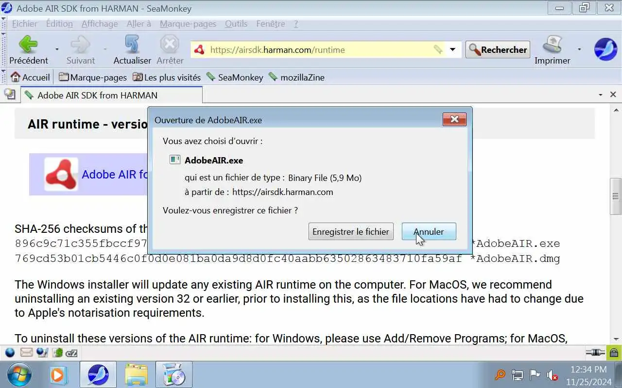Click the orange magnifier tray icon
The image size is (622, 388).
[500, 375]
